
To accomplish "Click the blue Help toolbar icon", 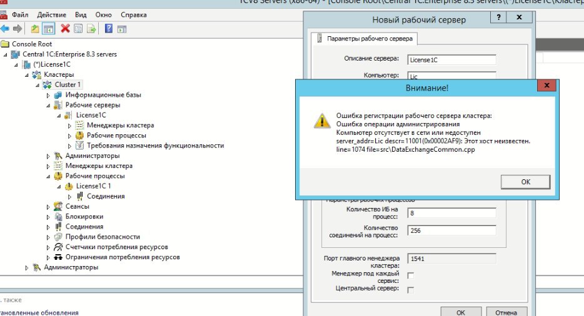I will (x=108, y=28).
